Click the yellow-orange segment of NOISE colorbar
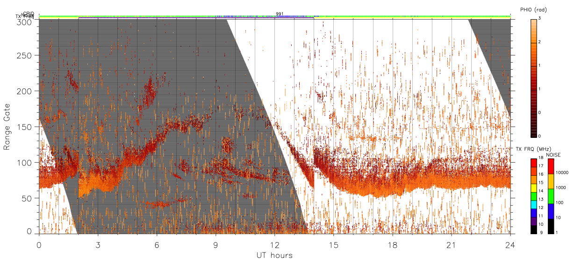The image size is (574, 265). pyautogui.click(x=551, y=181)
